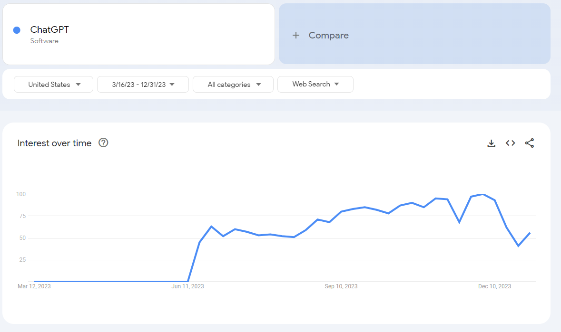This screenshot has height=332, width=561.
Task: Click the plus icon next to Compare
Action: tap(296, 35)
